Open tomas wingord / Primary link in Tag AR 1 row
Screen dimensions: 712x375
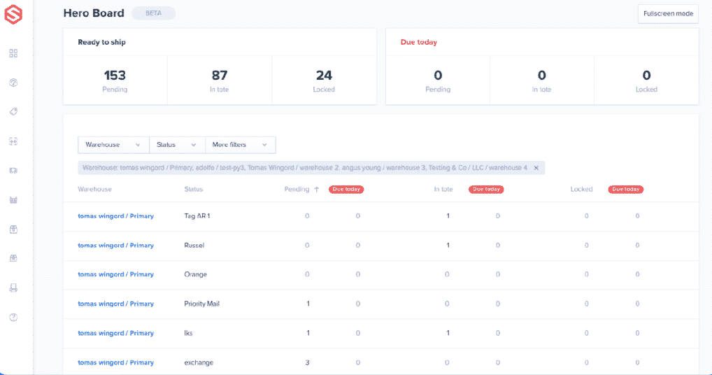pyautogui.click(x=116, y=216)
